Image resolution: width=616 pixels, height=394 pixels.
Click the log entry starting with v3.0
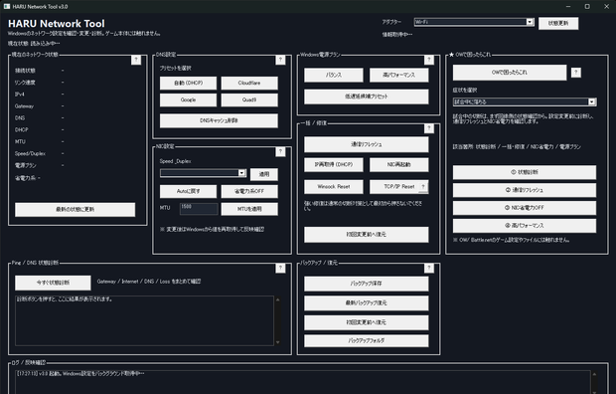80,373
